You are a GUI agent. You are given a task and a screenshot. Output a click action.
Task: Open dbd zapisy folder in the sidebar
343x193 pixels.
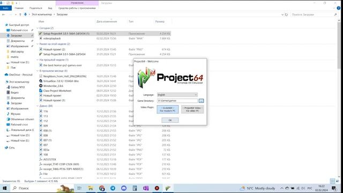pyautogui.click(x=17, y=51)
